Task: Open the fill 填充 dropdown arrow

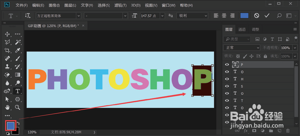Action: (x=295, y=56)
